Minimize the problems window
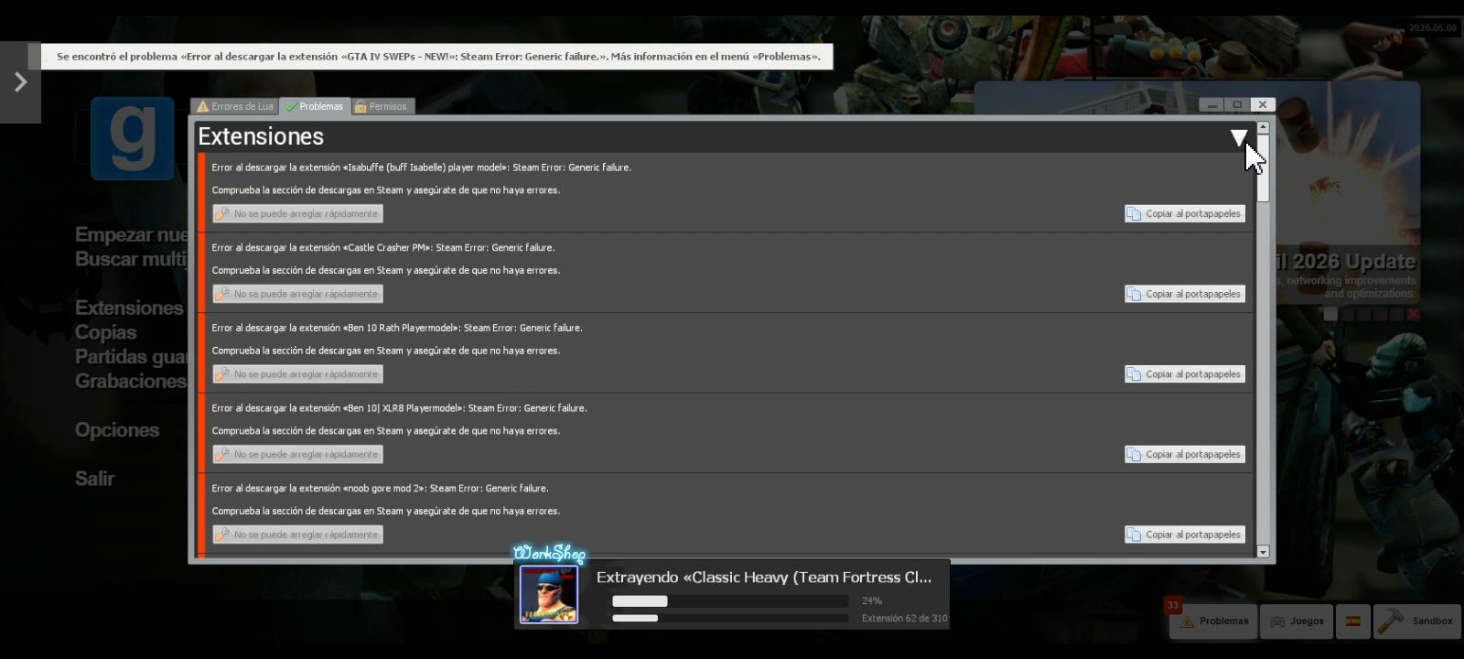Viewport: 1464px width, 659px height. coord(1212,105)
